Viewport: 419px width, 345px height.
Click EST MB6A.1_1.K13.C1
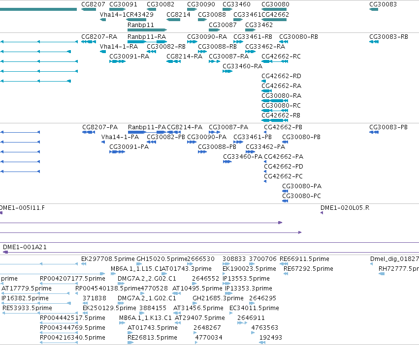click(145, 318)
